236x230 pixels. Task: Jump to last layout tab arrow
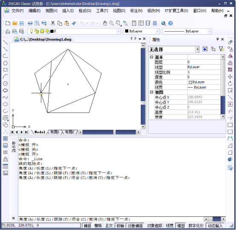26,132
